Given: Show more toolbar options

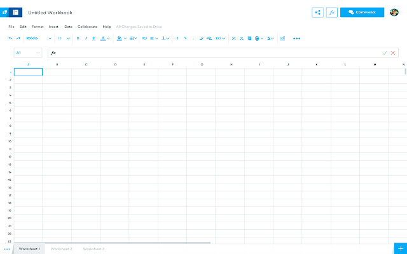Looking at the screenshot, I should point(297,38).
